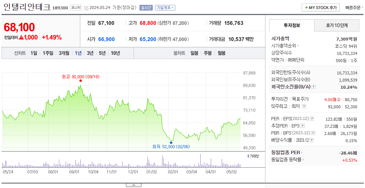Click the 코스닥 market badge
This screenshot has height=188, width=365.
click(x=76, y=8)
